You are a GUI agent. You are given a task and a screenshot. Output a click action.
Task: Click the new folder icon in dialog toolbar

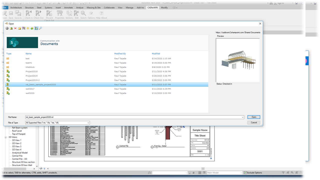click(x=19, y=28)
